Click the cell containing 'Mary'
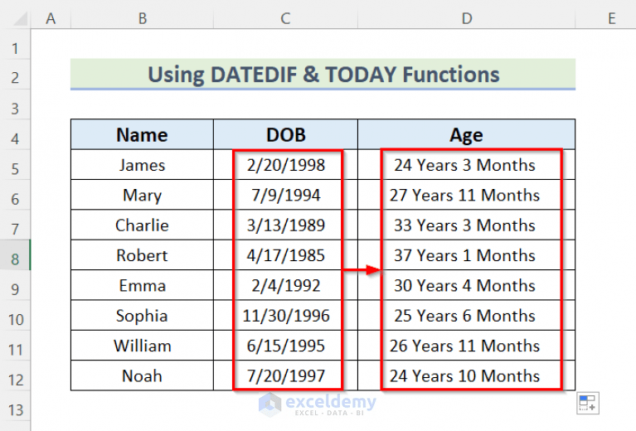The image size is (636, 431). [x=142, y=195]
